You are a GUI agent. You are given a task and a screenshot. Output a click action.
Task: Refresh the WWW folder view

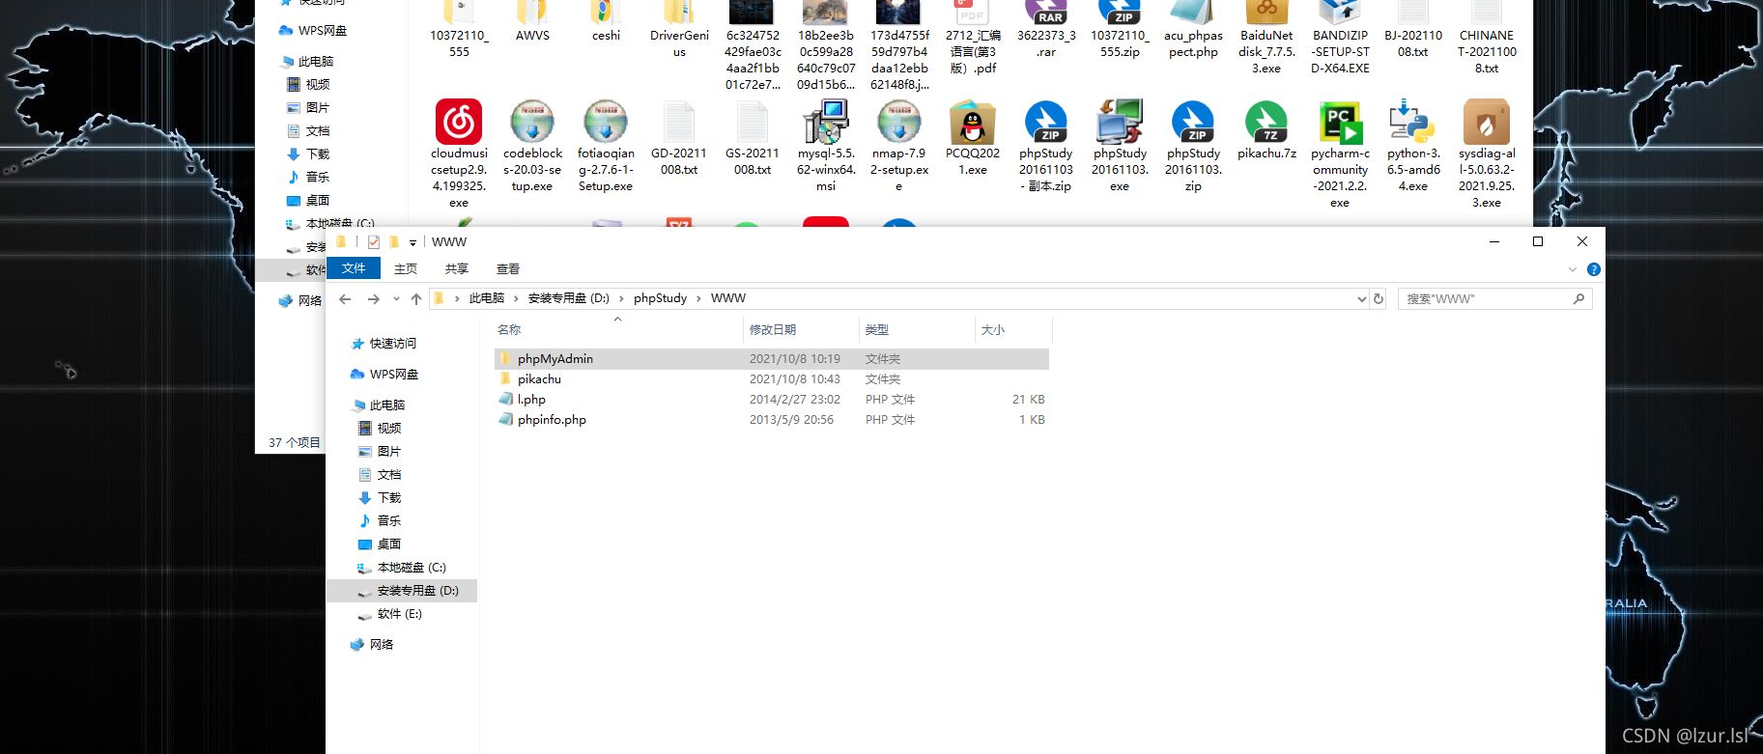(1379, 298)
